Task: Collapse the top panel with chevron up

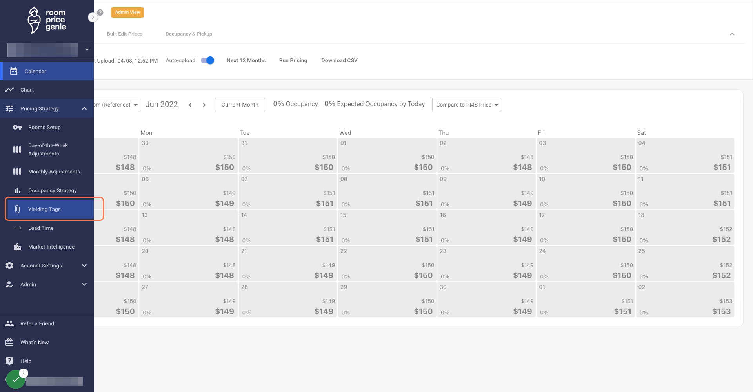Action: tap(732, 34)
